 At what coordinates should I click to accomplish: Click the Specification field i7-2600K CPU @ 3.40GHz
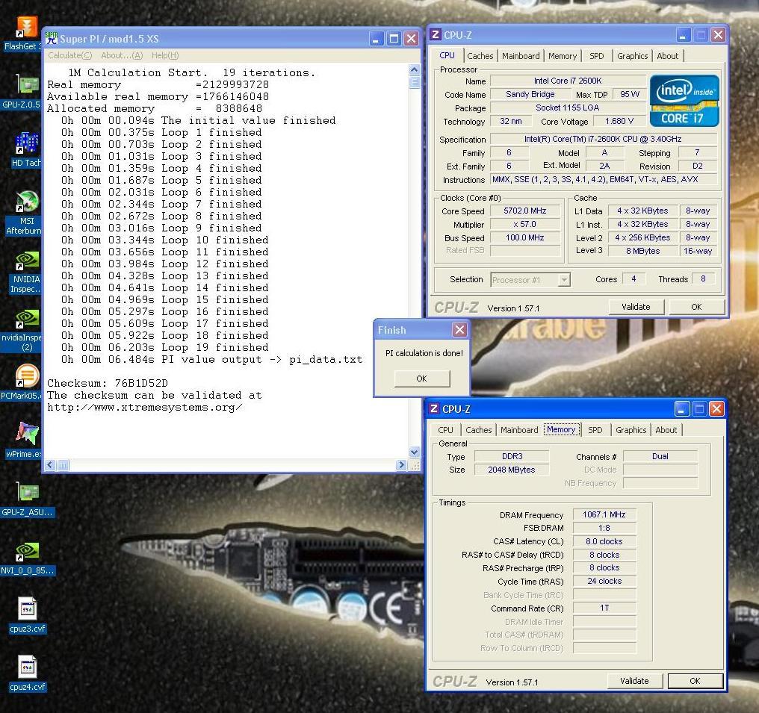(x=603, y=139)
